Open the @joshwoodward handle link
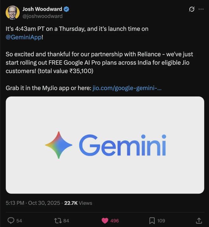The image size is (209, 227). (x=42, y=16)
